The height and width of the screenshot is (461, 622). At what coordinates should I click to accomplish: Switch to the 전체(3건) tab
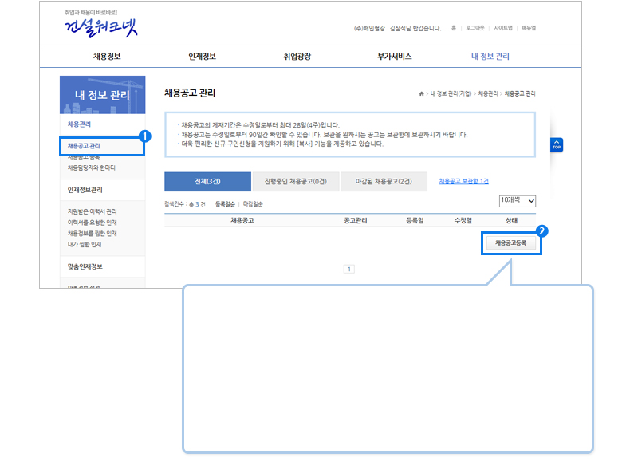(207, 182)
